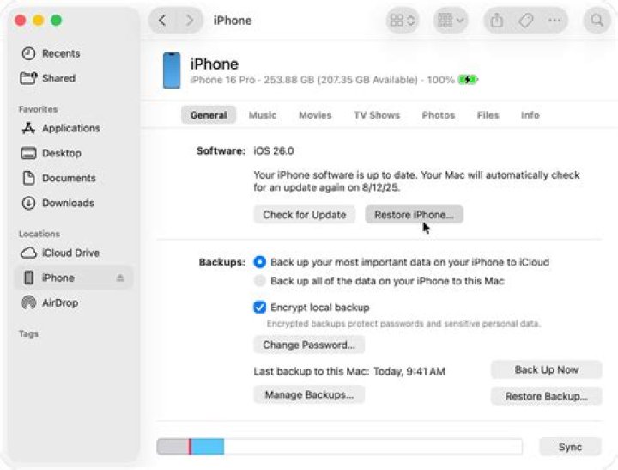Click the iPhone 16 Pro storage details text
The width and height of the screenshot is (618, 470).
pyautogui.click(x=323, y=80)
